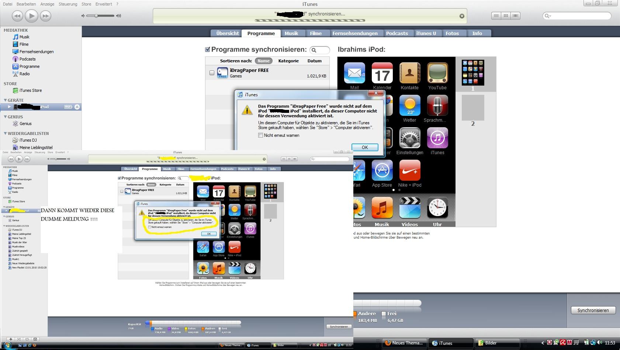Select Filme in the Mediathek sidebar
This screenshot has width=620, height=350.
coord(24,44)
